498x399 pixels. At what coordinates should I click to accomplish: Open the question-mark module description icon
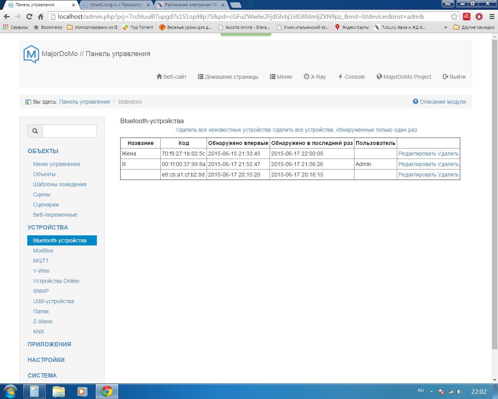pyautogui.click(x=416, y=102)
